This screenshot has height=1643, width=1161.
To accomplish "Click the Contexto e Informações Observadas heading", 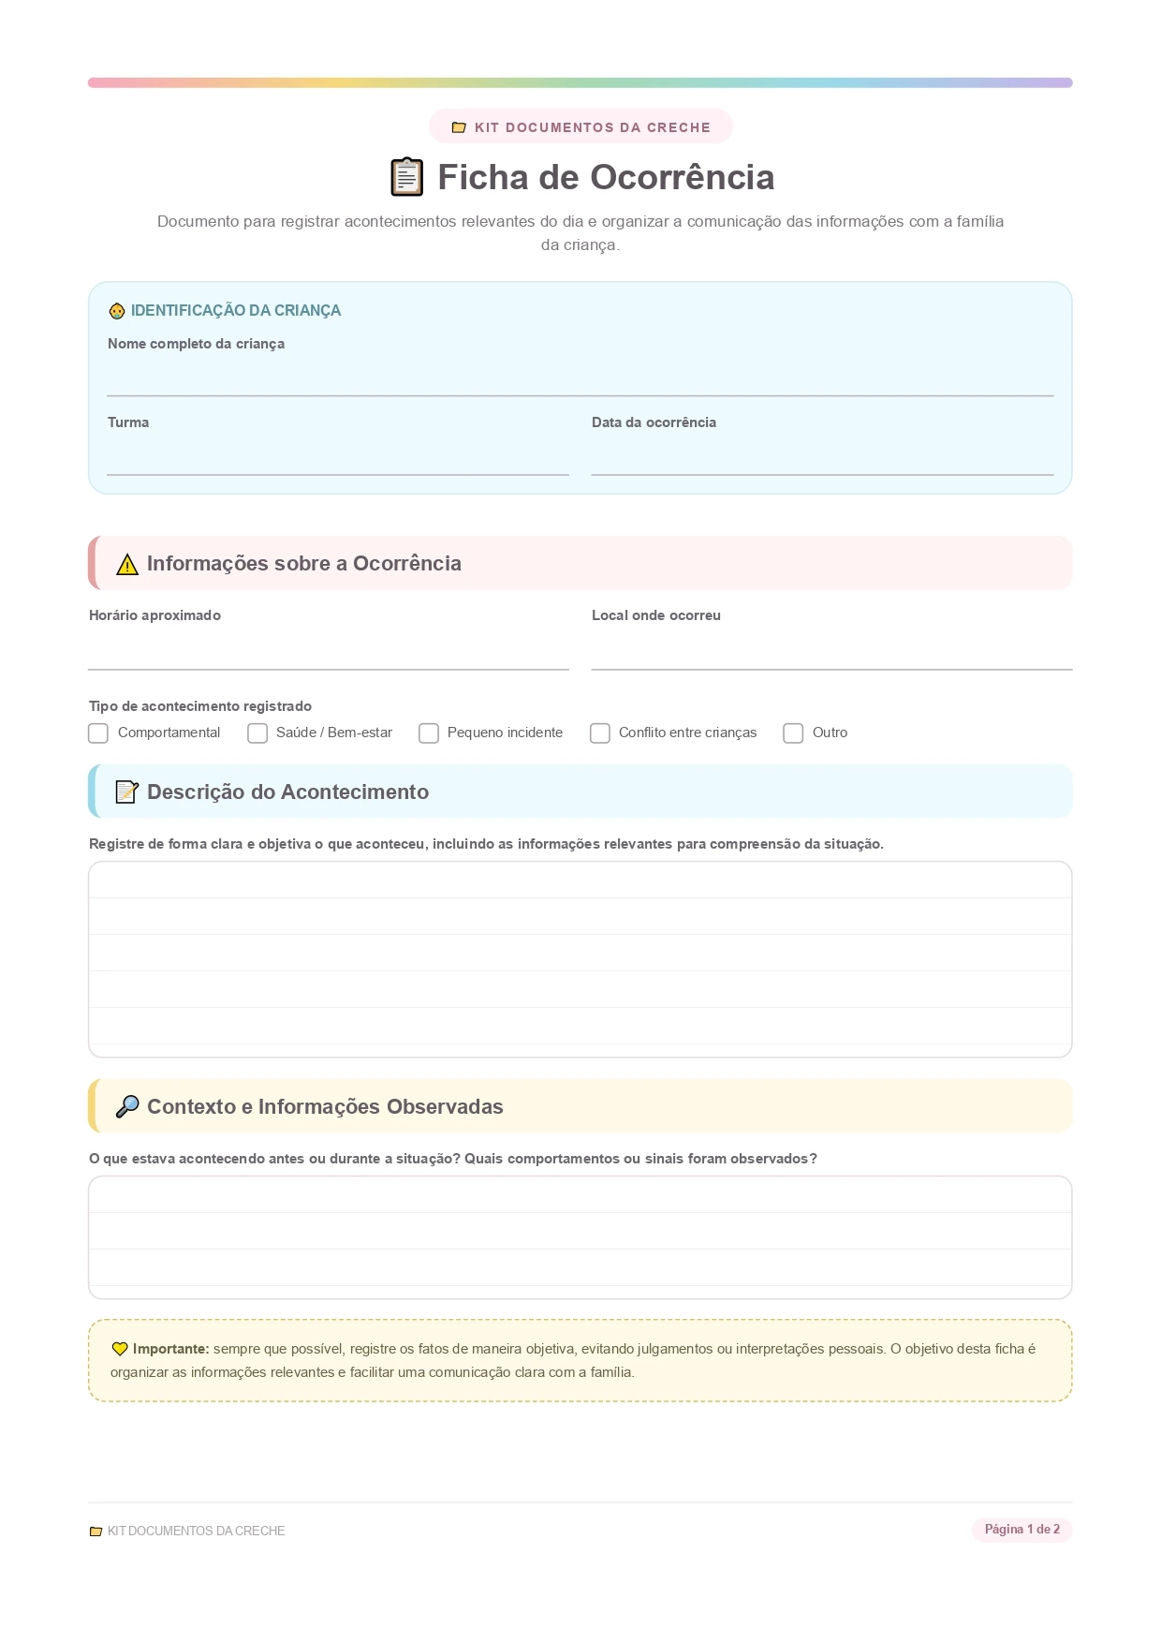I will 325,1107.
